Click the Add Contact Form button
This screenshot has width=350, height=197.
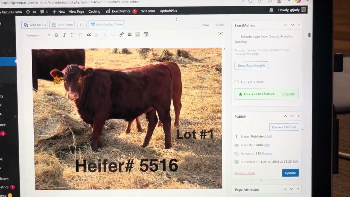(107, 24)
